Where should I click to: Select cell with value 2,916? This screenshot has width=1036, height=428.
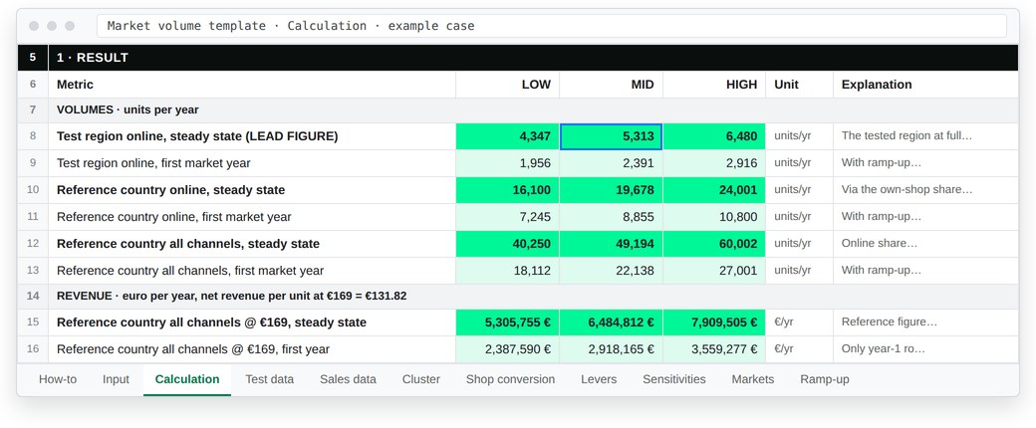pos(714,163)
